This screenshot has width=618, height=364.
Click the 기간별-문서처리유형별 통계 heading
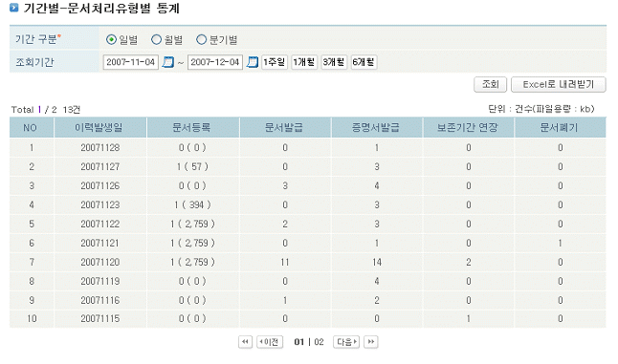(x=101, y=8)
